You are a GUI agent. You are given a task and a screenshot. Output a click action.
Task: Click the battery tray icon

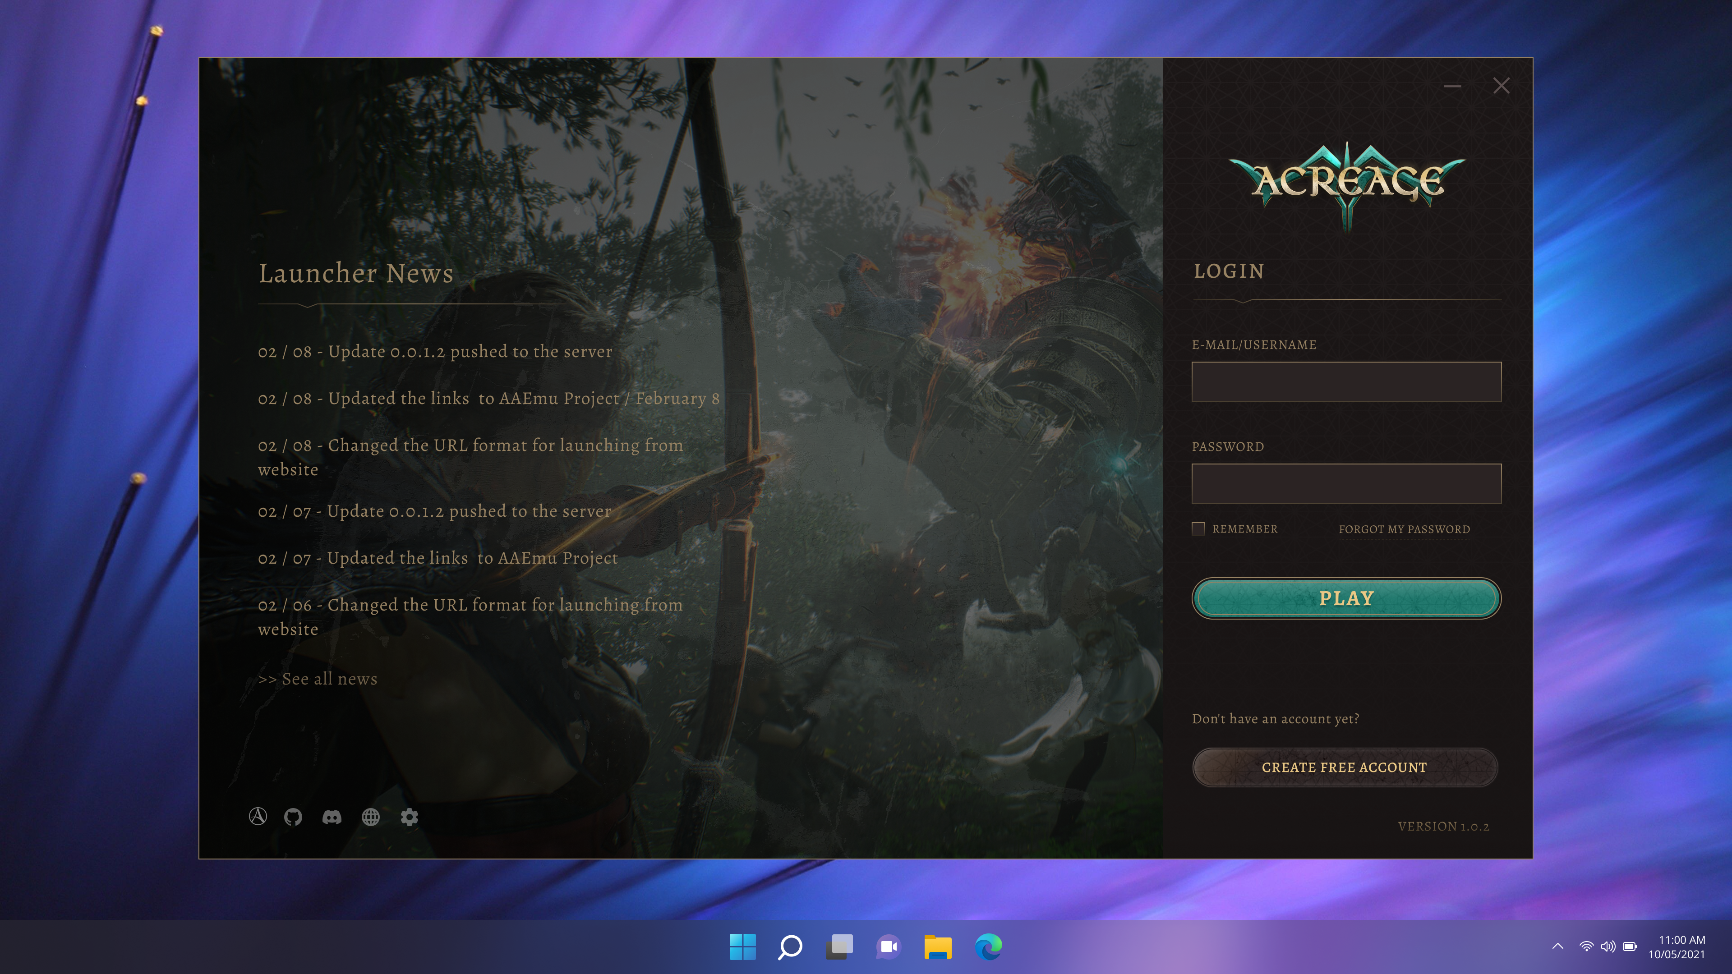[x=1630, y=947]
